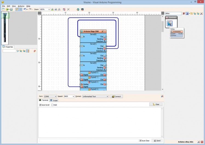
Task: Open the Arduino menu
Action: point(21,6)
